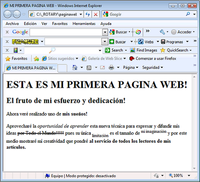
Task: Open the Herramientas menu
Action: [84, 24]
